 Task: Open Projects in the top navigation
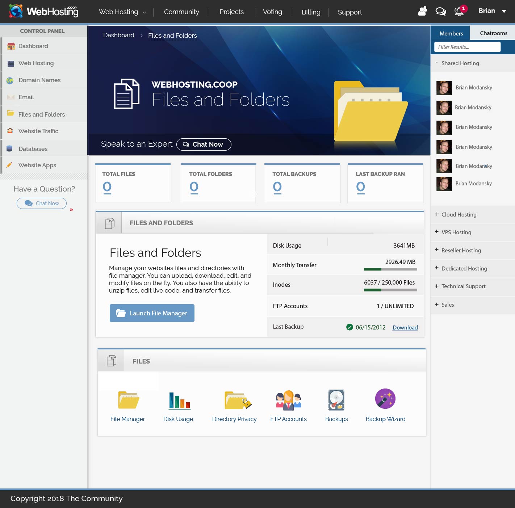[x=231, y=12]
